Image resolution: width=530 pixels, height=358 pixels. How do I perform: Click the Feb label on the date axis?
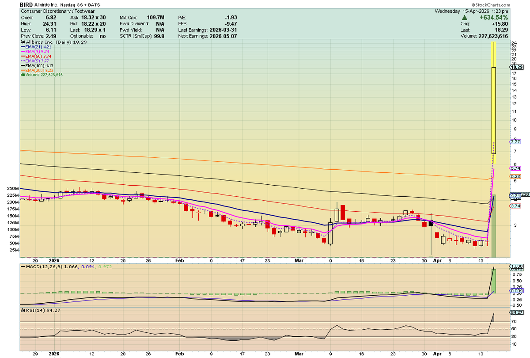[x=180, y=261]
